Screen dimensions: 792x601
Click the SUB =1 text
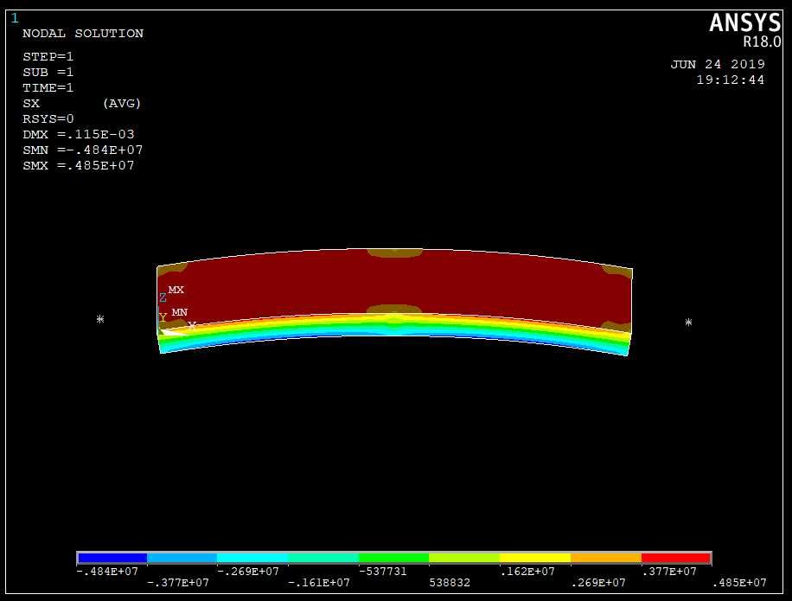click(x=48, y=73)
